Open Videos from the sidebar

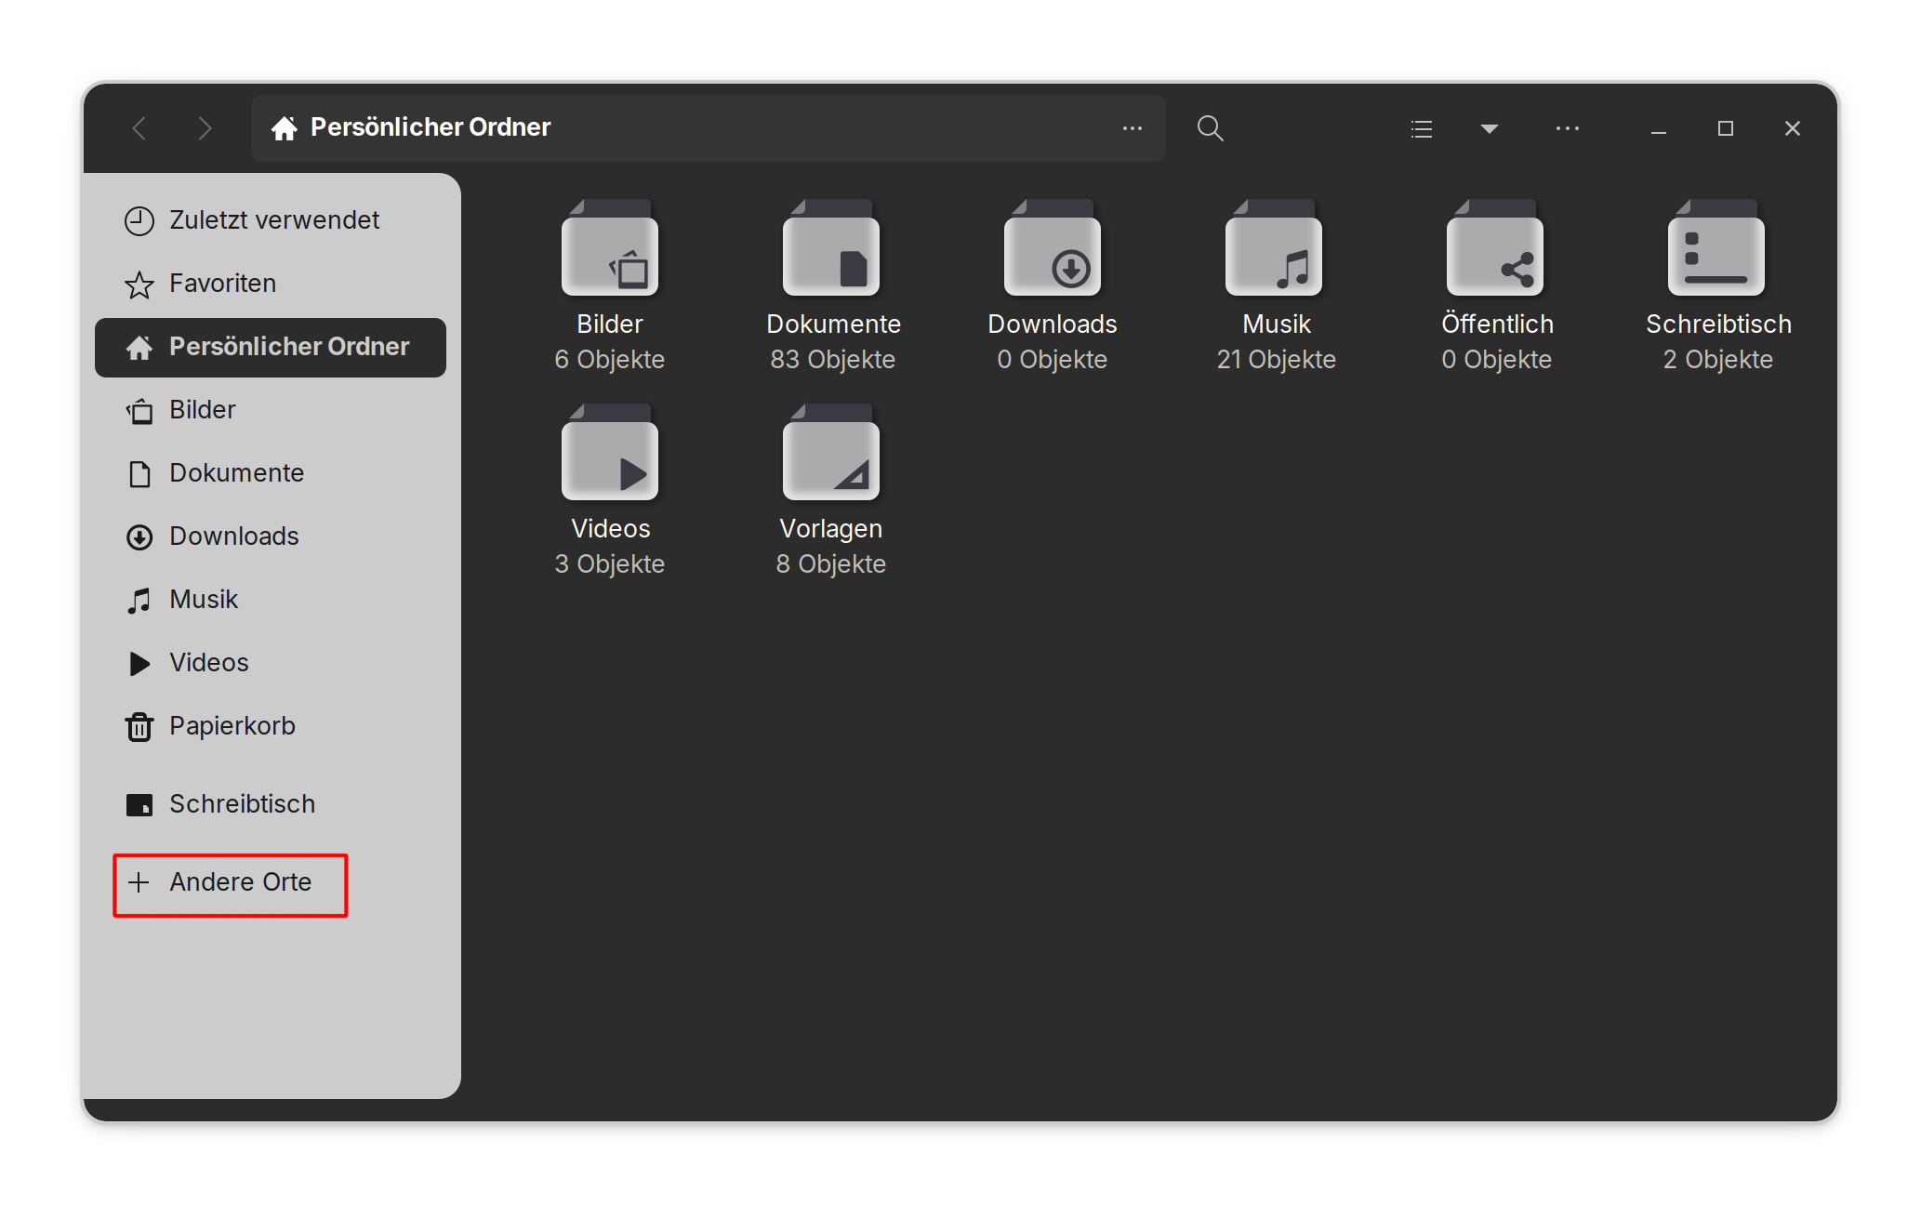[270, 663]
